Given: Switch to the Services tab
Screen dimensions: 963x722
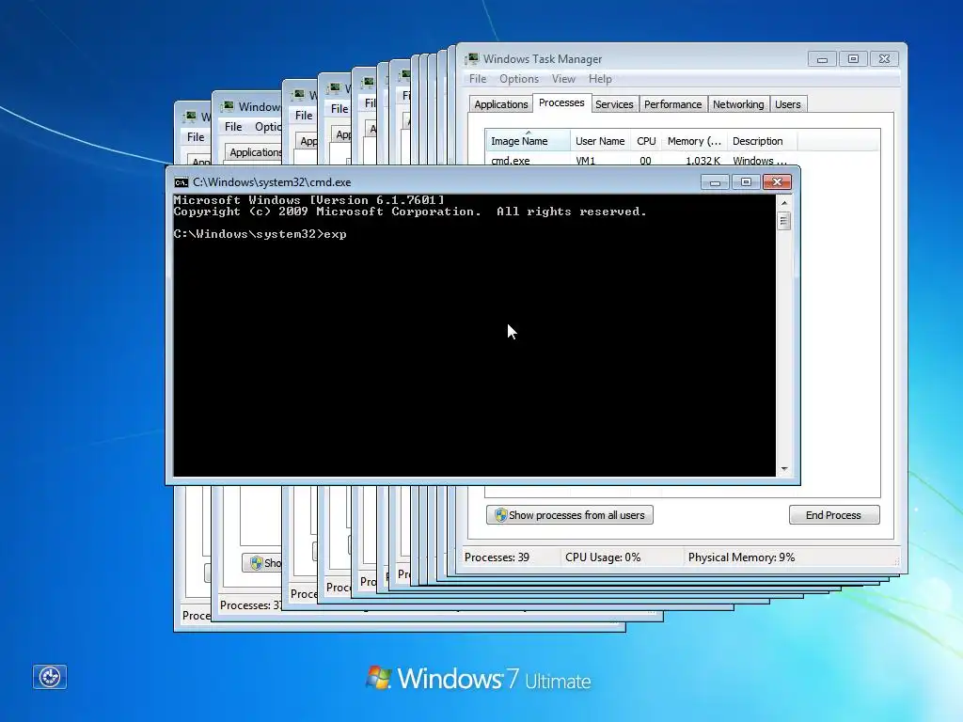Looking at the screenshot, I should tap(614, 104).
